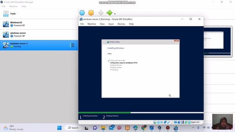
Task: Open the Windows Start menu
Action: [x=59, y=128]
